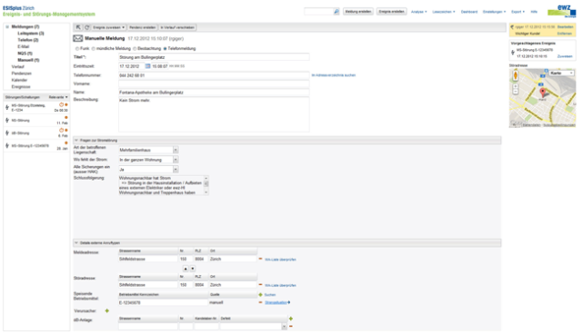Open the Wo fehlt der Strom dropdown
The width and height of the screenshot is (582, 334).
176,160
